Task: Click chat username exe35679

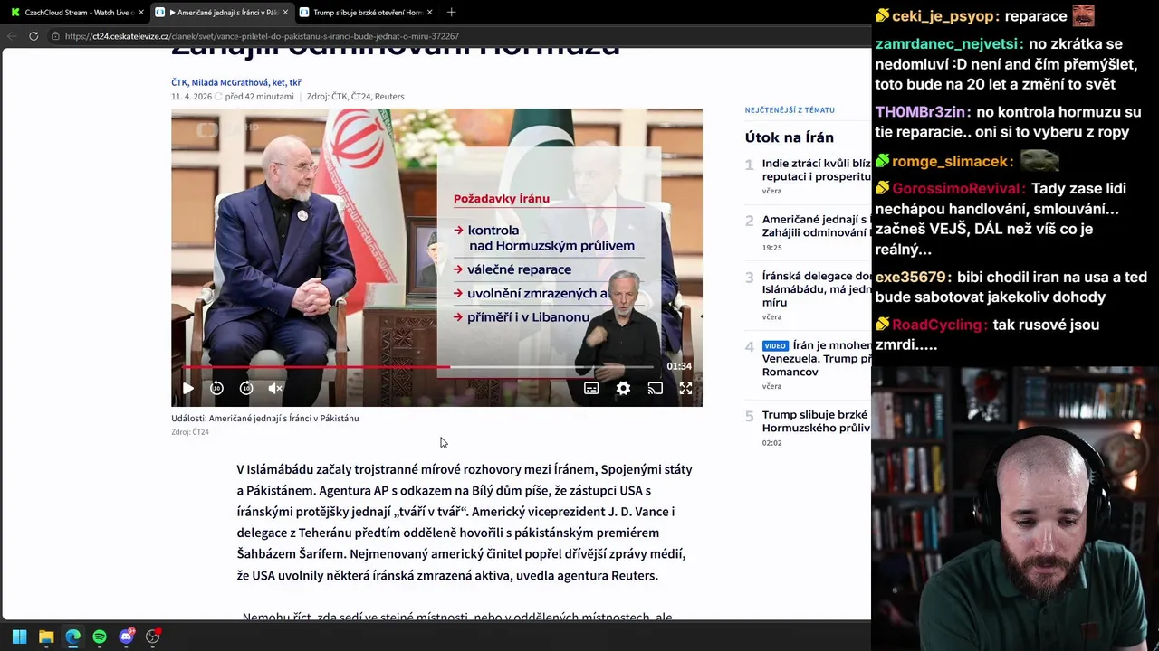Action: (x=911, y=278)
